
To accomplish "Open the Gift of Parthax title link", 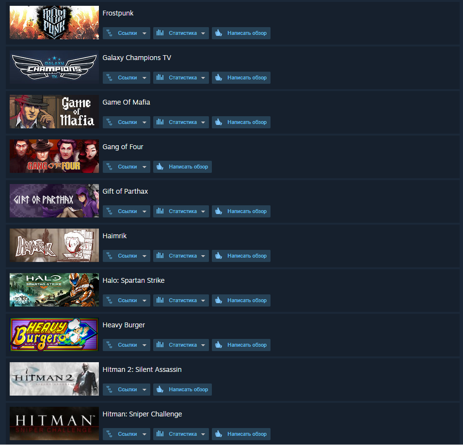I will [x=125, y=191].
